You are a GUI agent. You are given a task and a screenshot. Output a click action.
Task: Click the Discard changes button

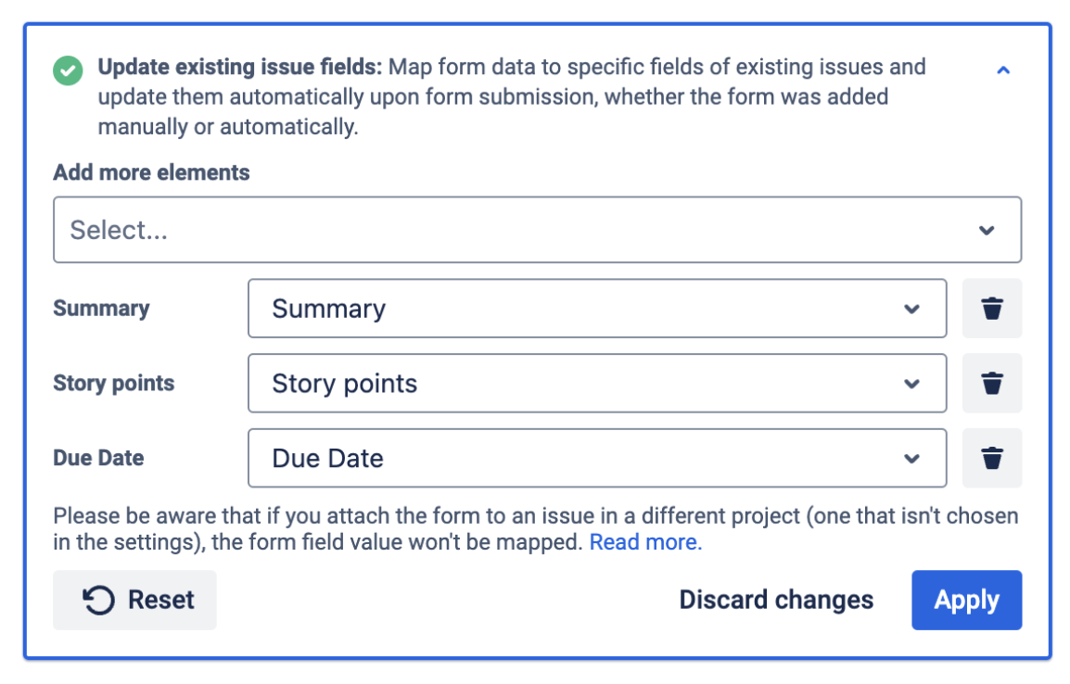[776, 601]
